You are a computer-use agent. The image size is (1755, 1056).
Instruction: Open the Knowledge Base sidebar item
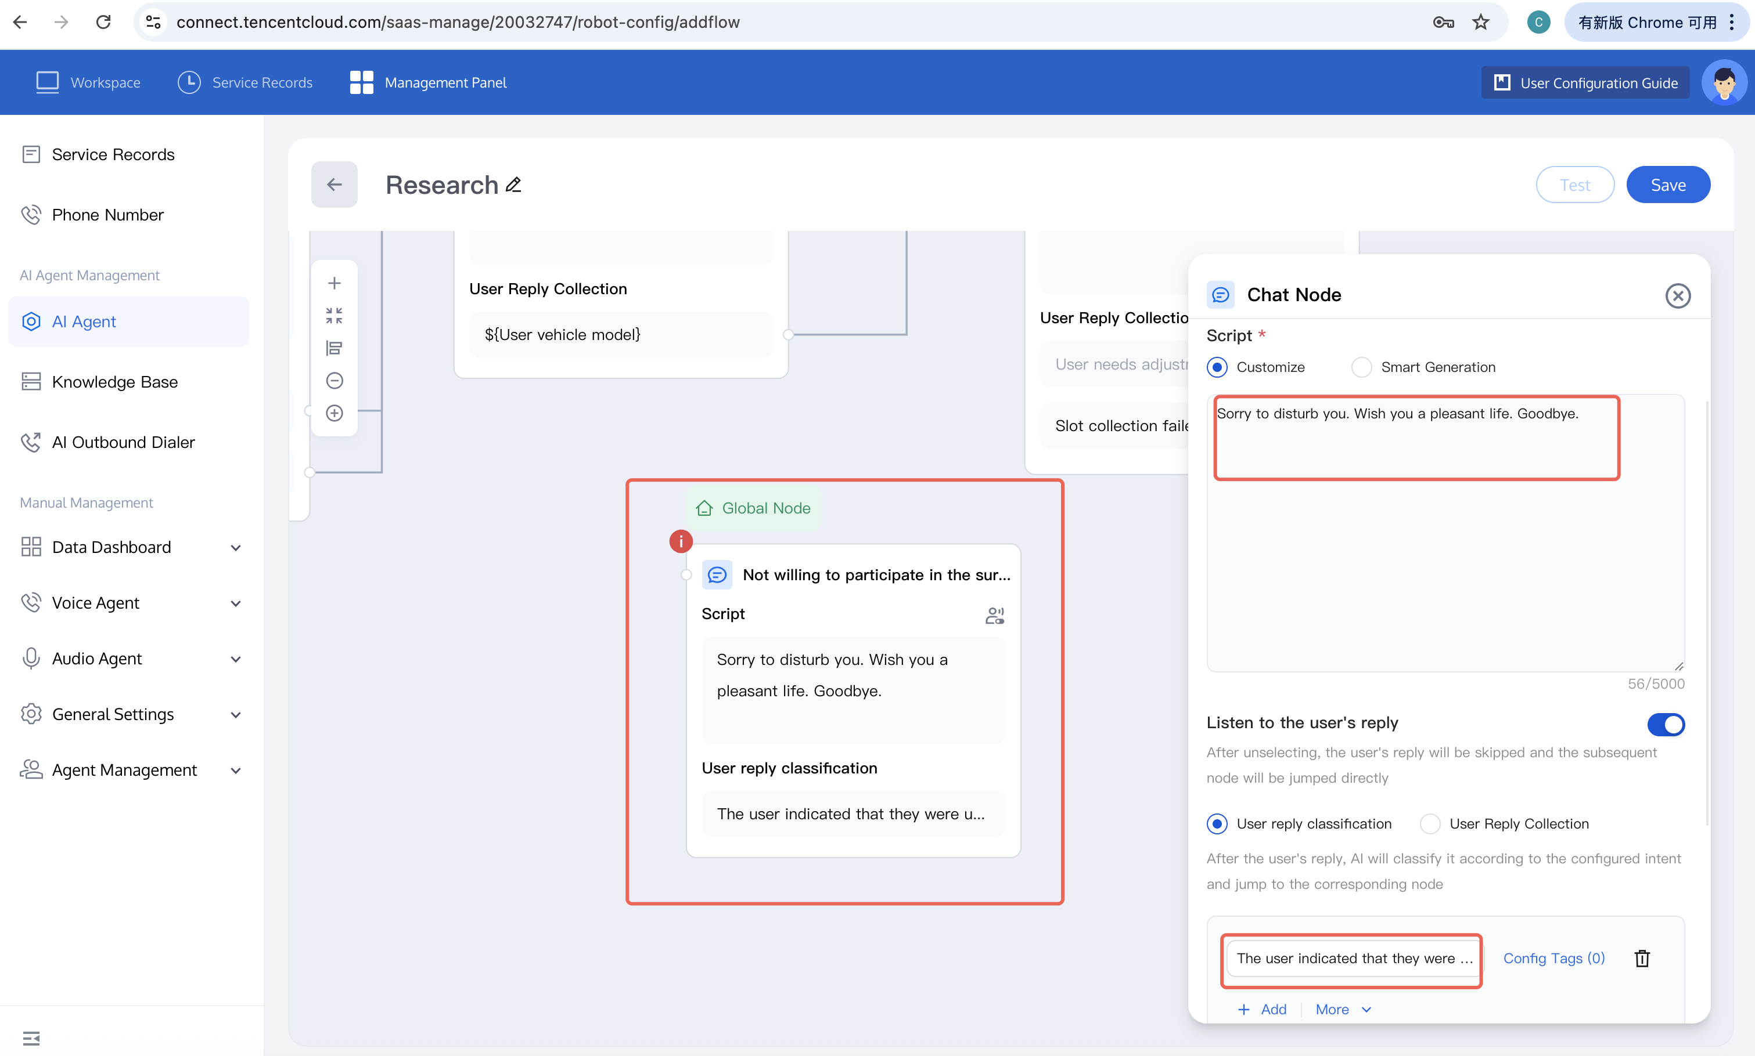(114, 382)
